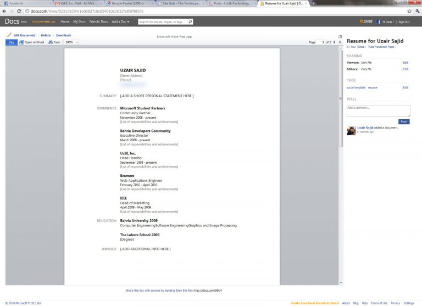Click the Microsoft FUSE Labs header link
422x306 pixels.
pos(43,22)
